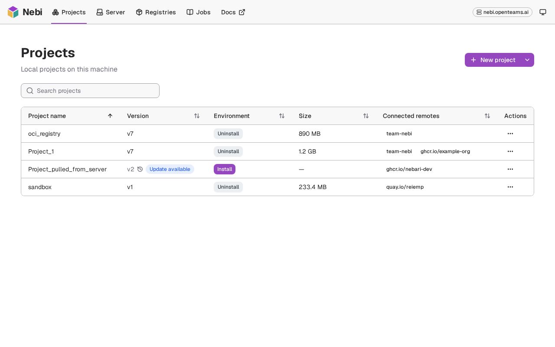This screenshot has height=347, width=555.
Task: Click the search magnifier icon
Action: 30,91
